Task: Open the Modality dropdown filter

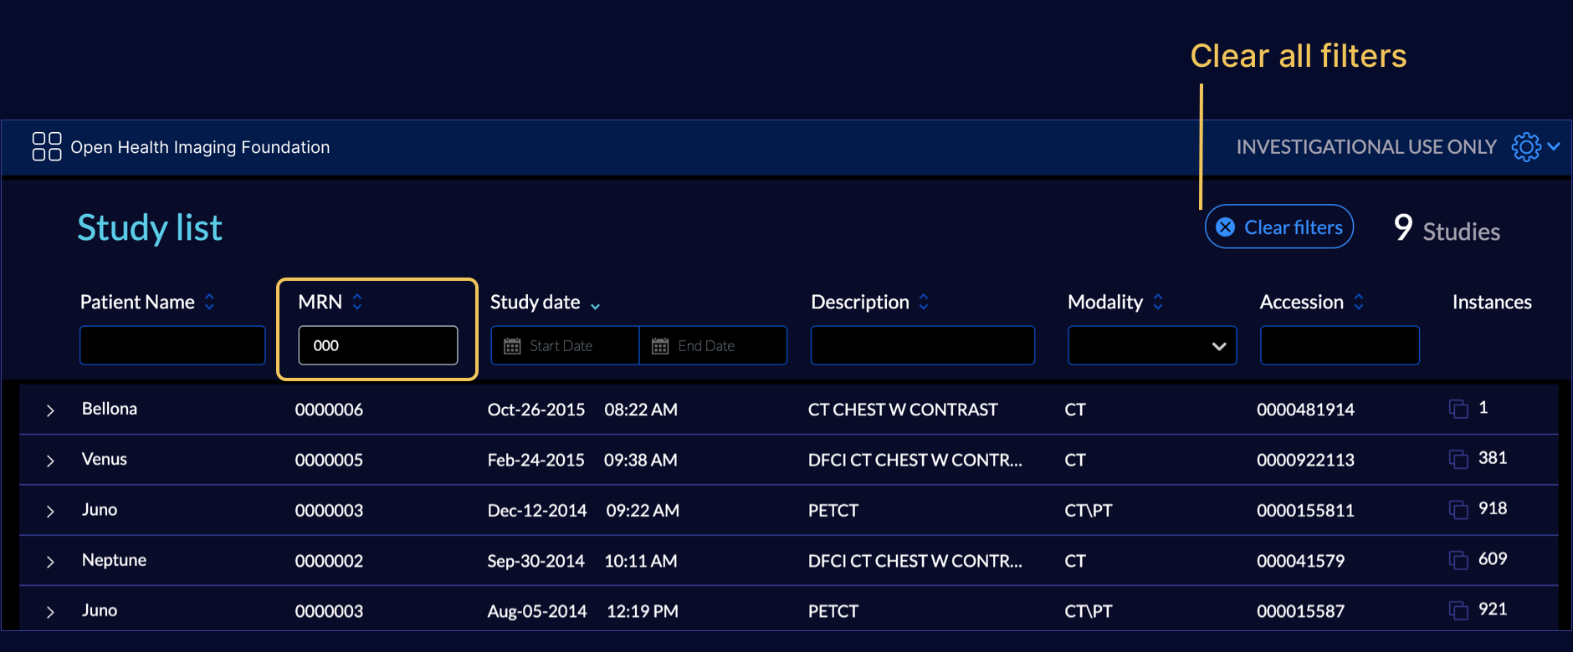Action: point(1151,346)
